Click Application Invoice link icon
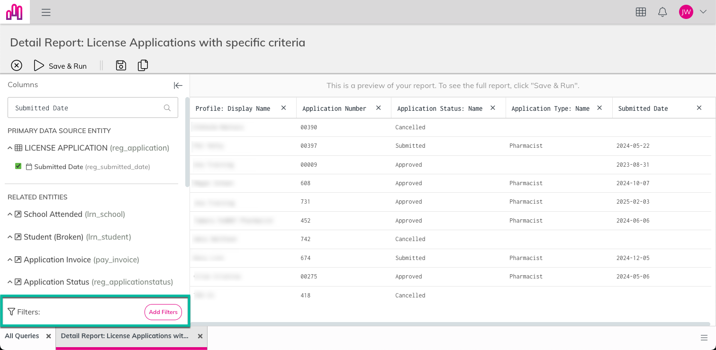Image resolution: width=716 pixels, height=350 pixels. pyautogui.click(x=18, y=260)
